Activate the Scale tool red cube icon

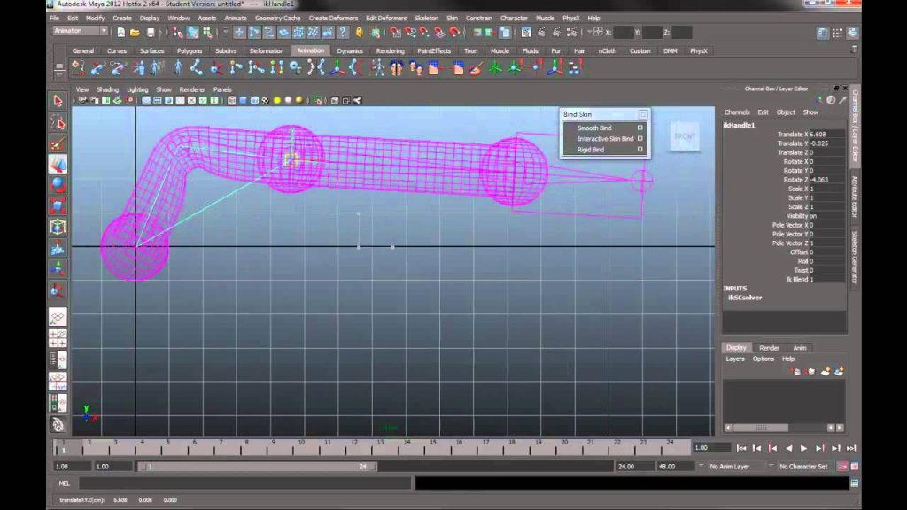tap(58, 205)
